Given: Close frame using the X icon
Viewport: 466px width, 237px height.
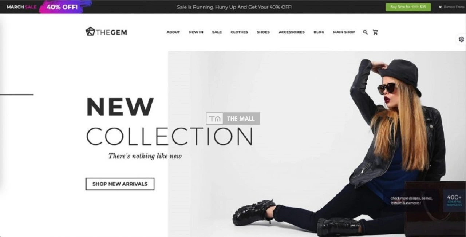Looking at the screenshot, I should [440, 7].
